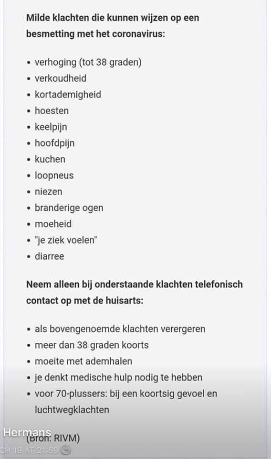Select 'als bovengenoemde klachten verergeren' line
This screenshot has width=271, height=459.
[120, 329]
